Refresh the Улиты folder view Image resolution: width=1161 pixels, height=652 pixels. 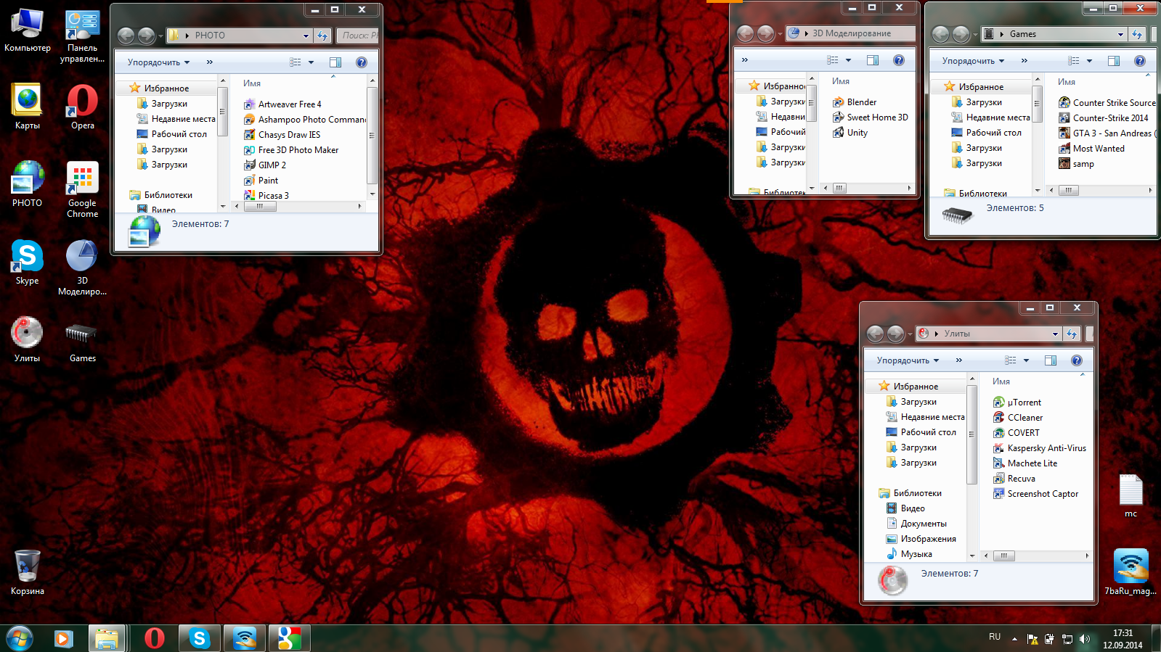(1072, 334)
